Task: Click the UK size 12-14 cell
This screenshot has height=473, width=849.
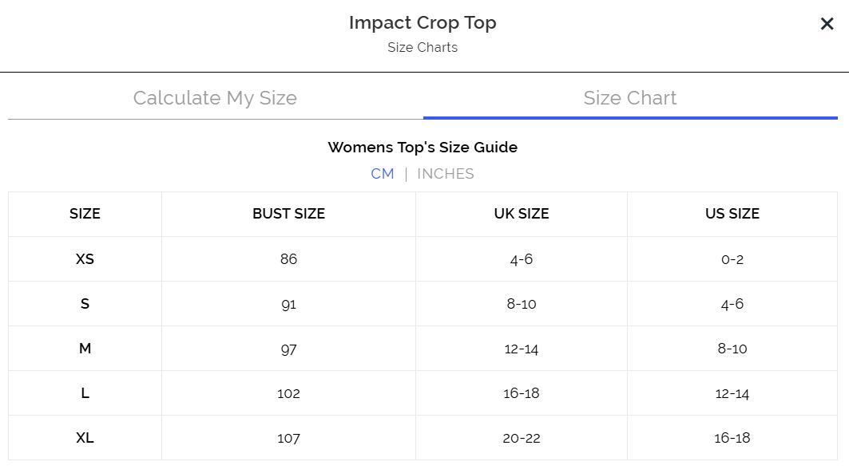Action: point(521,349)
